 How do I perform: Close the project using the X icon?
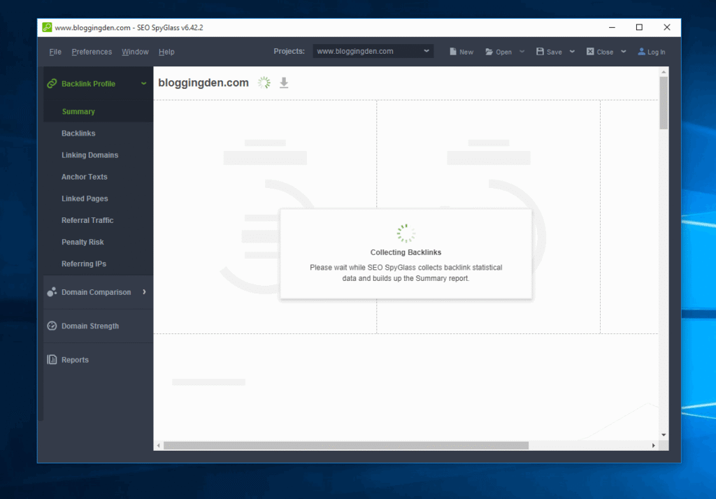pyautogui.click(x=590, y=51)
